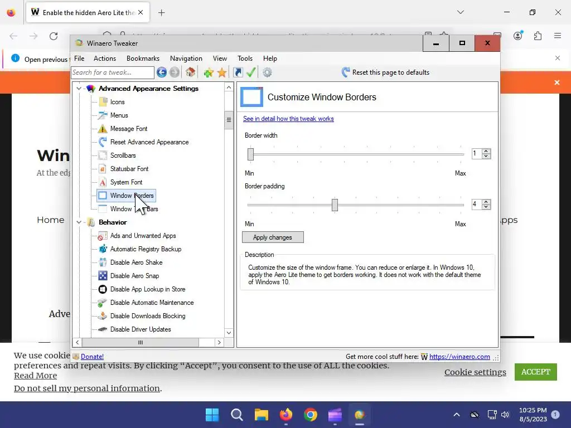Increase Border width with up spinner
The height and width of the screenshot is (428, 571).
tap(486, 151)
